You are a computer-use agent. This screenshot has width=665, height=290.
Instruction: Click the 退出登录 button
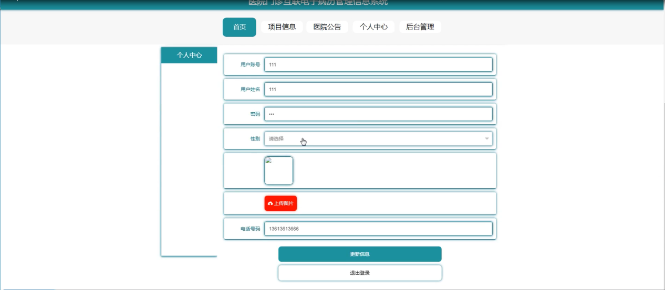pyautogui.click(x=360, y=273)
